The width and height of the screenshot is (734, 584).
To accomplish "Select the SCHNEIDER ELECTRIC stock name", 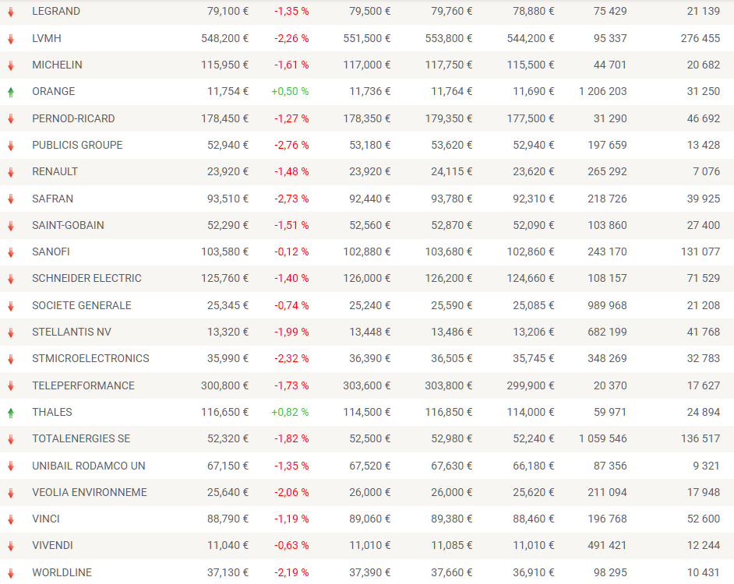I will point(86,279).
